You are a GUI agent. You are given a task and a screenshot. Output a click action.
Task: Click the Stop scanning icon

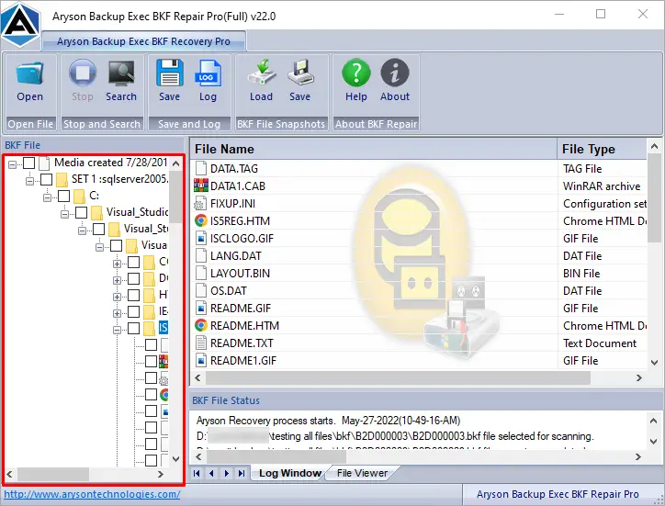click(x=83, y=73)
